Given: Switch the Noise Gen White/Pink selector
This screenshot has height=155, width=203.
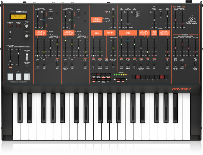Looking at the screenshot, I should pyautogui.click(x=113, y=63).
